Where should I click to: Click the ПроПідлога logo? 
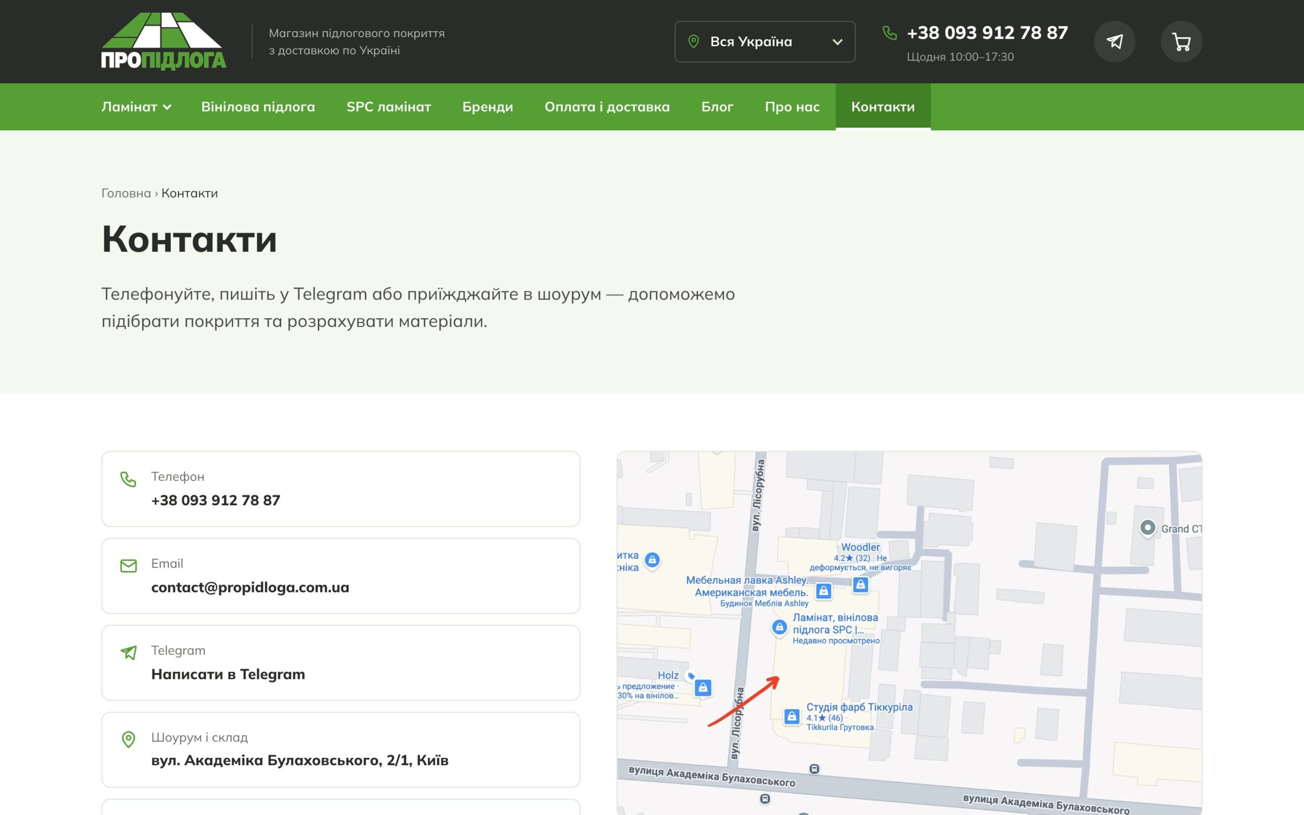tap(164, 41)
